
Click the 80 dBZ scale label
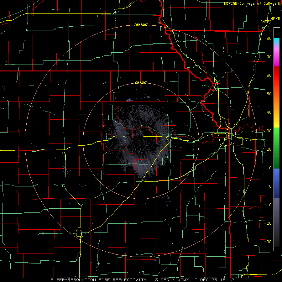269,39
